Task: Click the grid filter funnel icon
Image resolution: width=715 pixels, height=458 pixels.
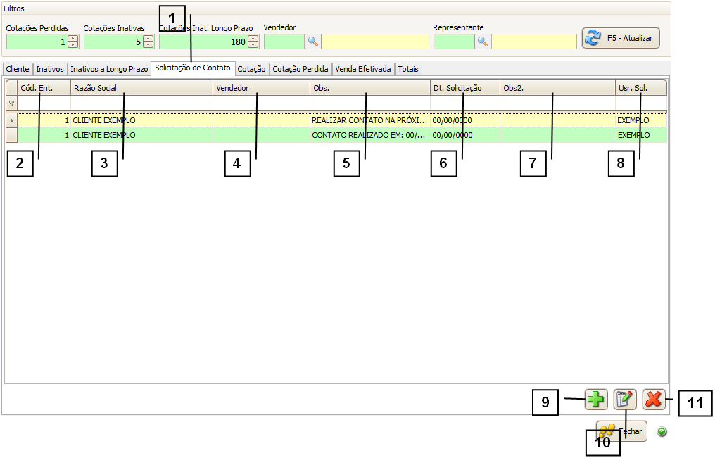Action: click(x=11, y=103)
